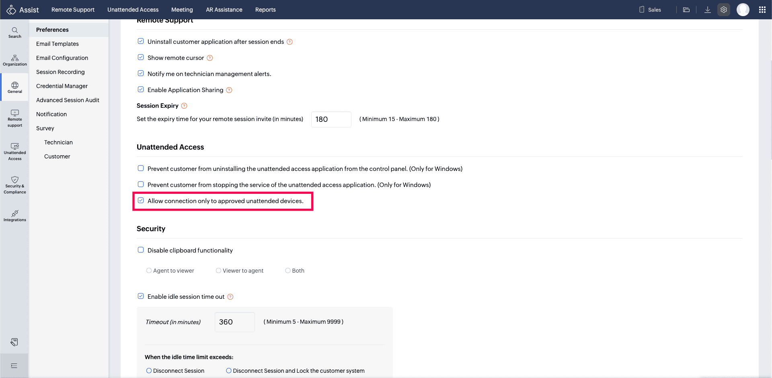
Task: Uncheck Show remote cursor option
Action: [141, 58]
